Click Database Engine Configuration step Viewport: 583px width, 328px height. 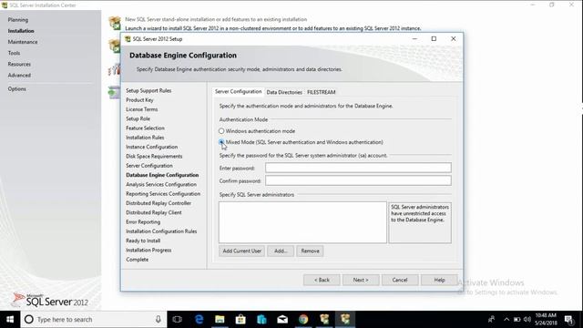tap(162, 175)
